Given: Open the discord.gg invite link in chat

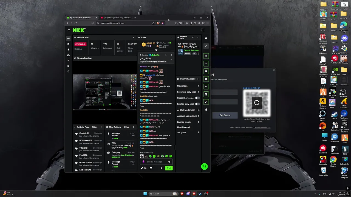Looking at the screenshot, I should tap(154, 62).
